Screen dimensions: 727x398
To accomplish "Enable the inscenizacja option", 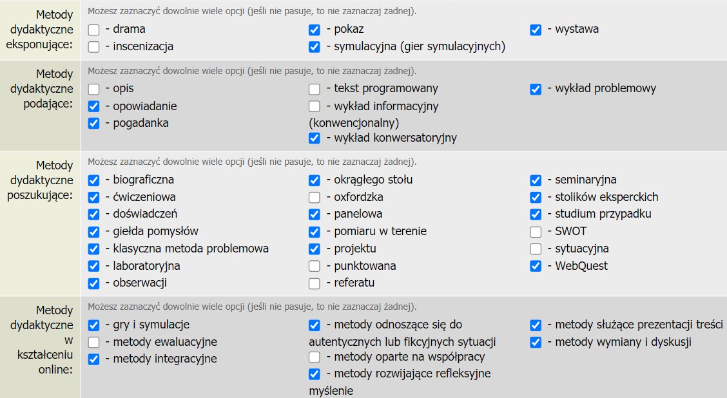I will click(94, 46).
